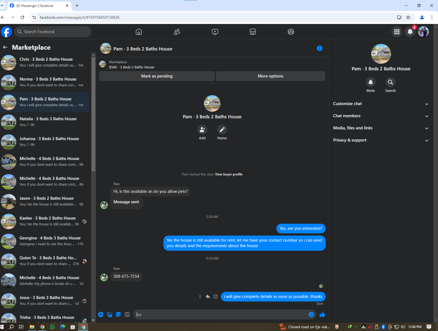The image size is (438, 331).
Task: Open the $500 Marketplace listing link
Action: coord(132,67)
